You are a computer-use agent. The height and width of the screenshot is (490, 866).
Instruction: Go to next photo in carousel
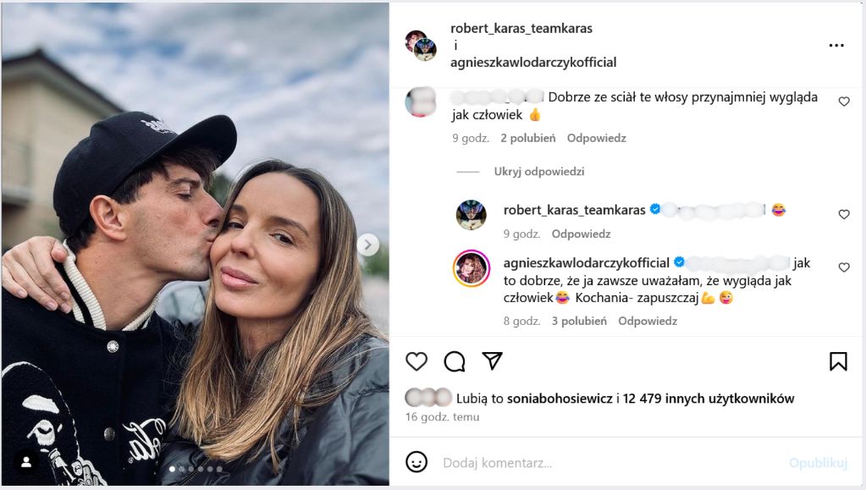click(x=367, y=245)
